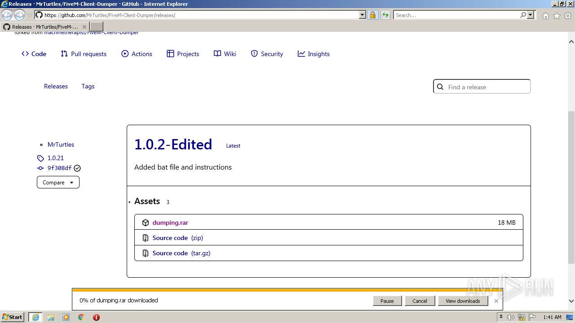Download Source code (tar.gz)
The image size is (575, 323).
click(181, 253)
